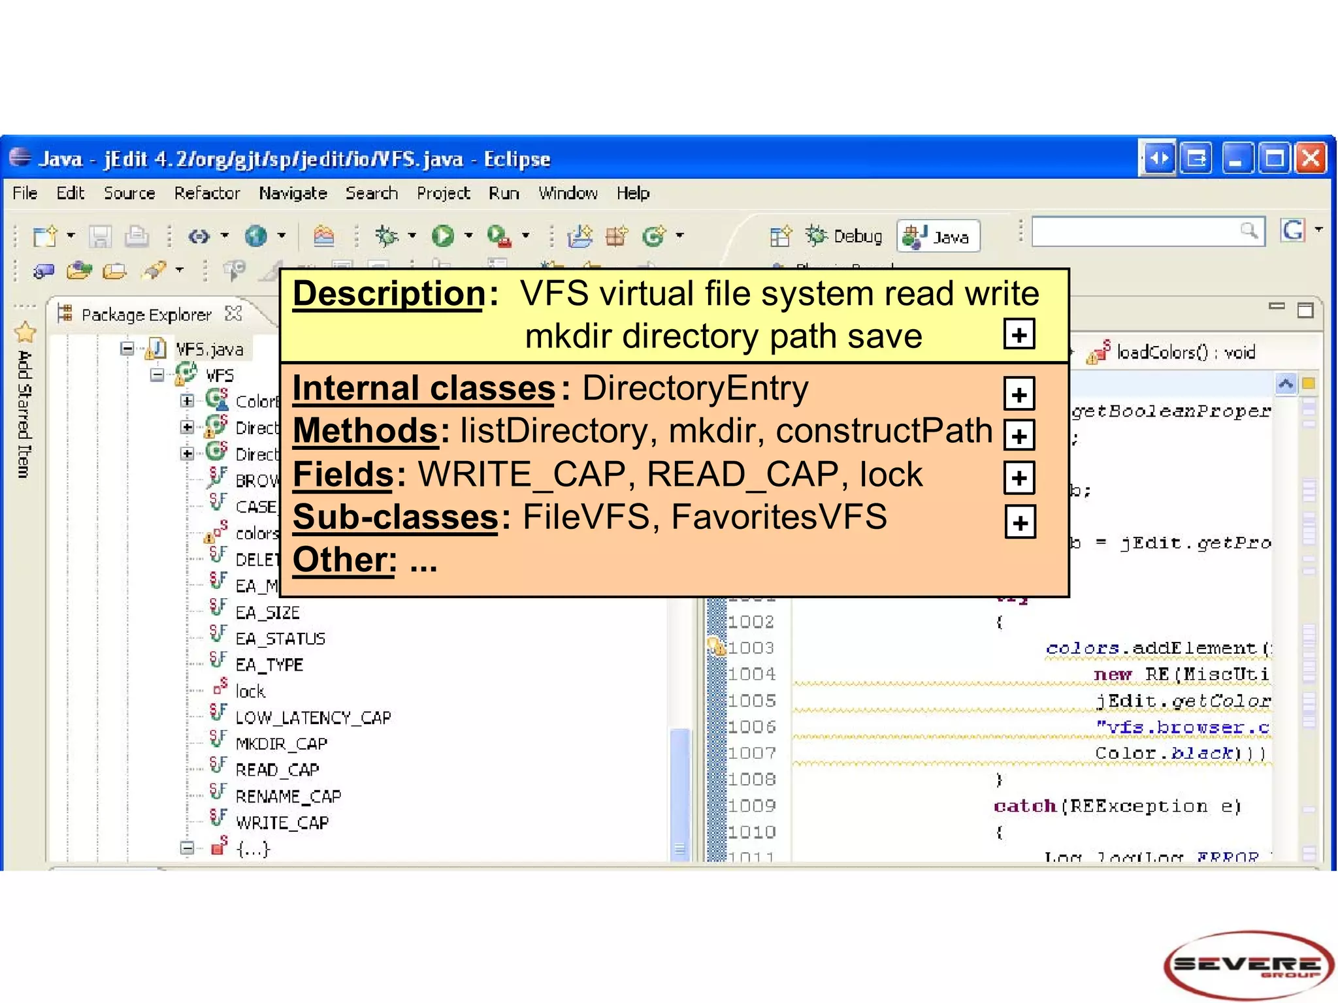Minimize the editor area pane
Viewport: 1338px width, 1003px height.
pyautogui.click(x=1277, y=306)
